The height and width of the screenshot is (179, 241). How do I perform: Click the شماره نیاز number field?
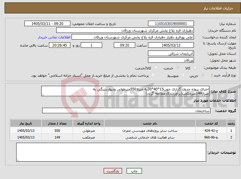pyautogui.click(x=171, y=23)
